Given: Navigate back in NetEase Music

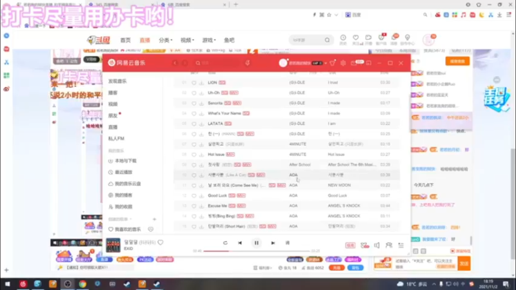Looking at the screenshot, I should (175, 63).
